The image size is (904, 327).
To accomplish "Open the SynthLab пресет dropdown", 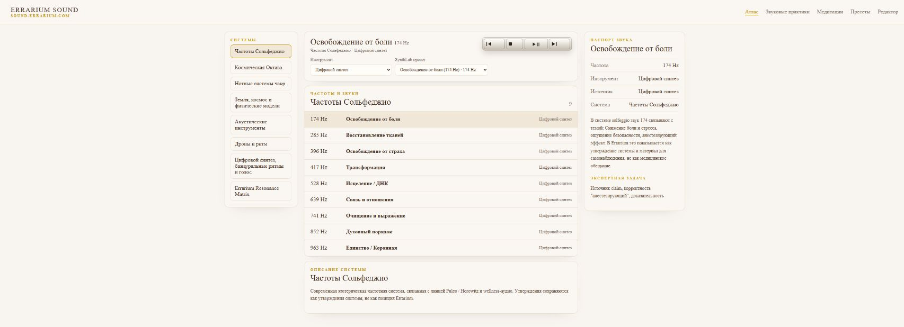I will coord(441,70).
